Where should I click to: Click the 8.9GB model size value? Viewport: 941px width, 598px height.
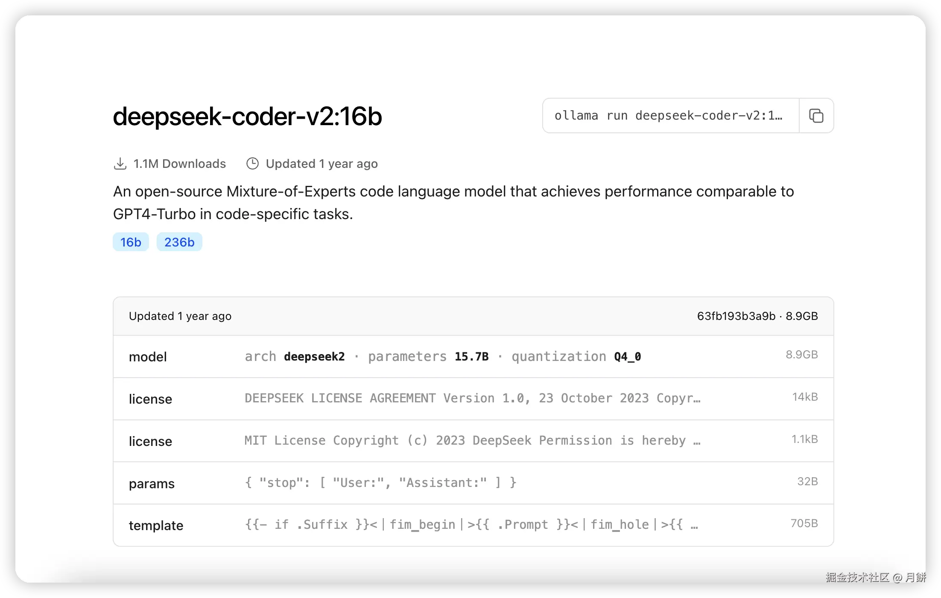point(801,355)
